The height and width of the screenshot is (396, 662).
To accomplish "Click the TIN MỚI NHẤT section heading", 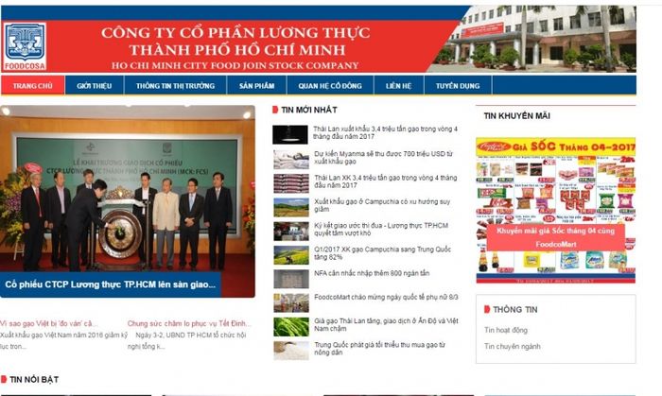I will 309,110.
